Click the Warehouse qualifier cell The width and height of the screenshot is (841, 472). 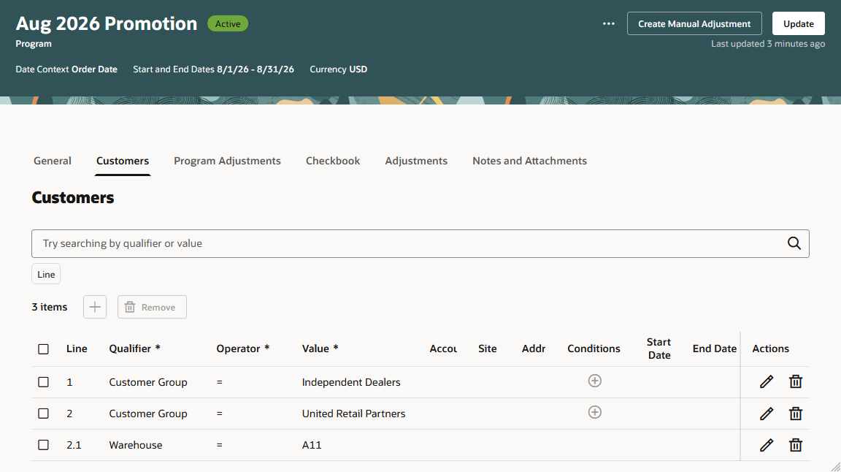point(136,445)
